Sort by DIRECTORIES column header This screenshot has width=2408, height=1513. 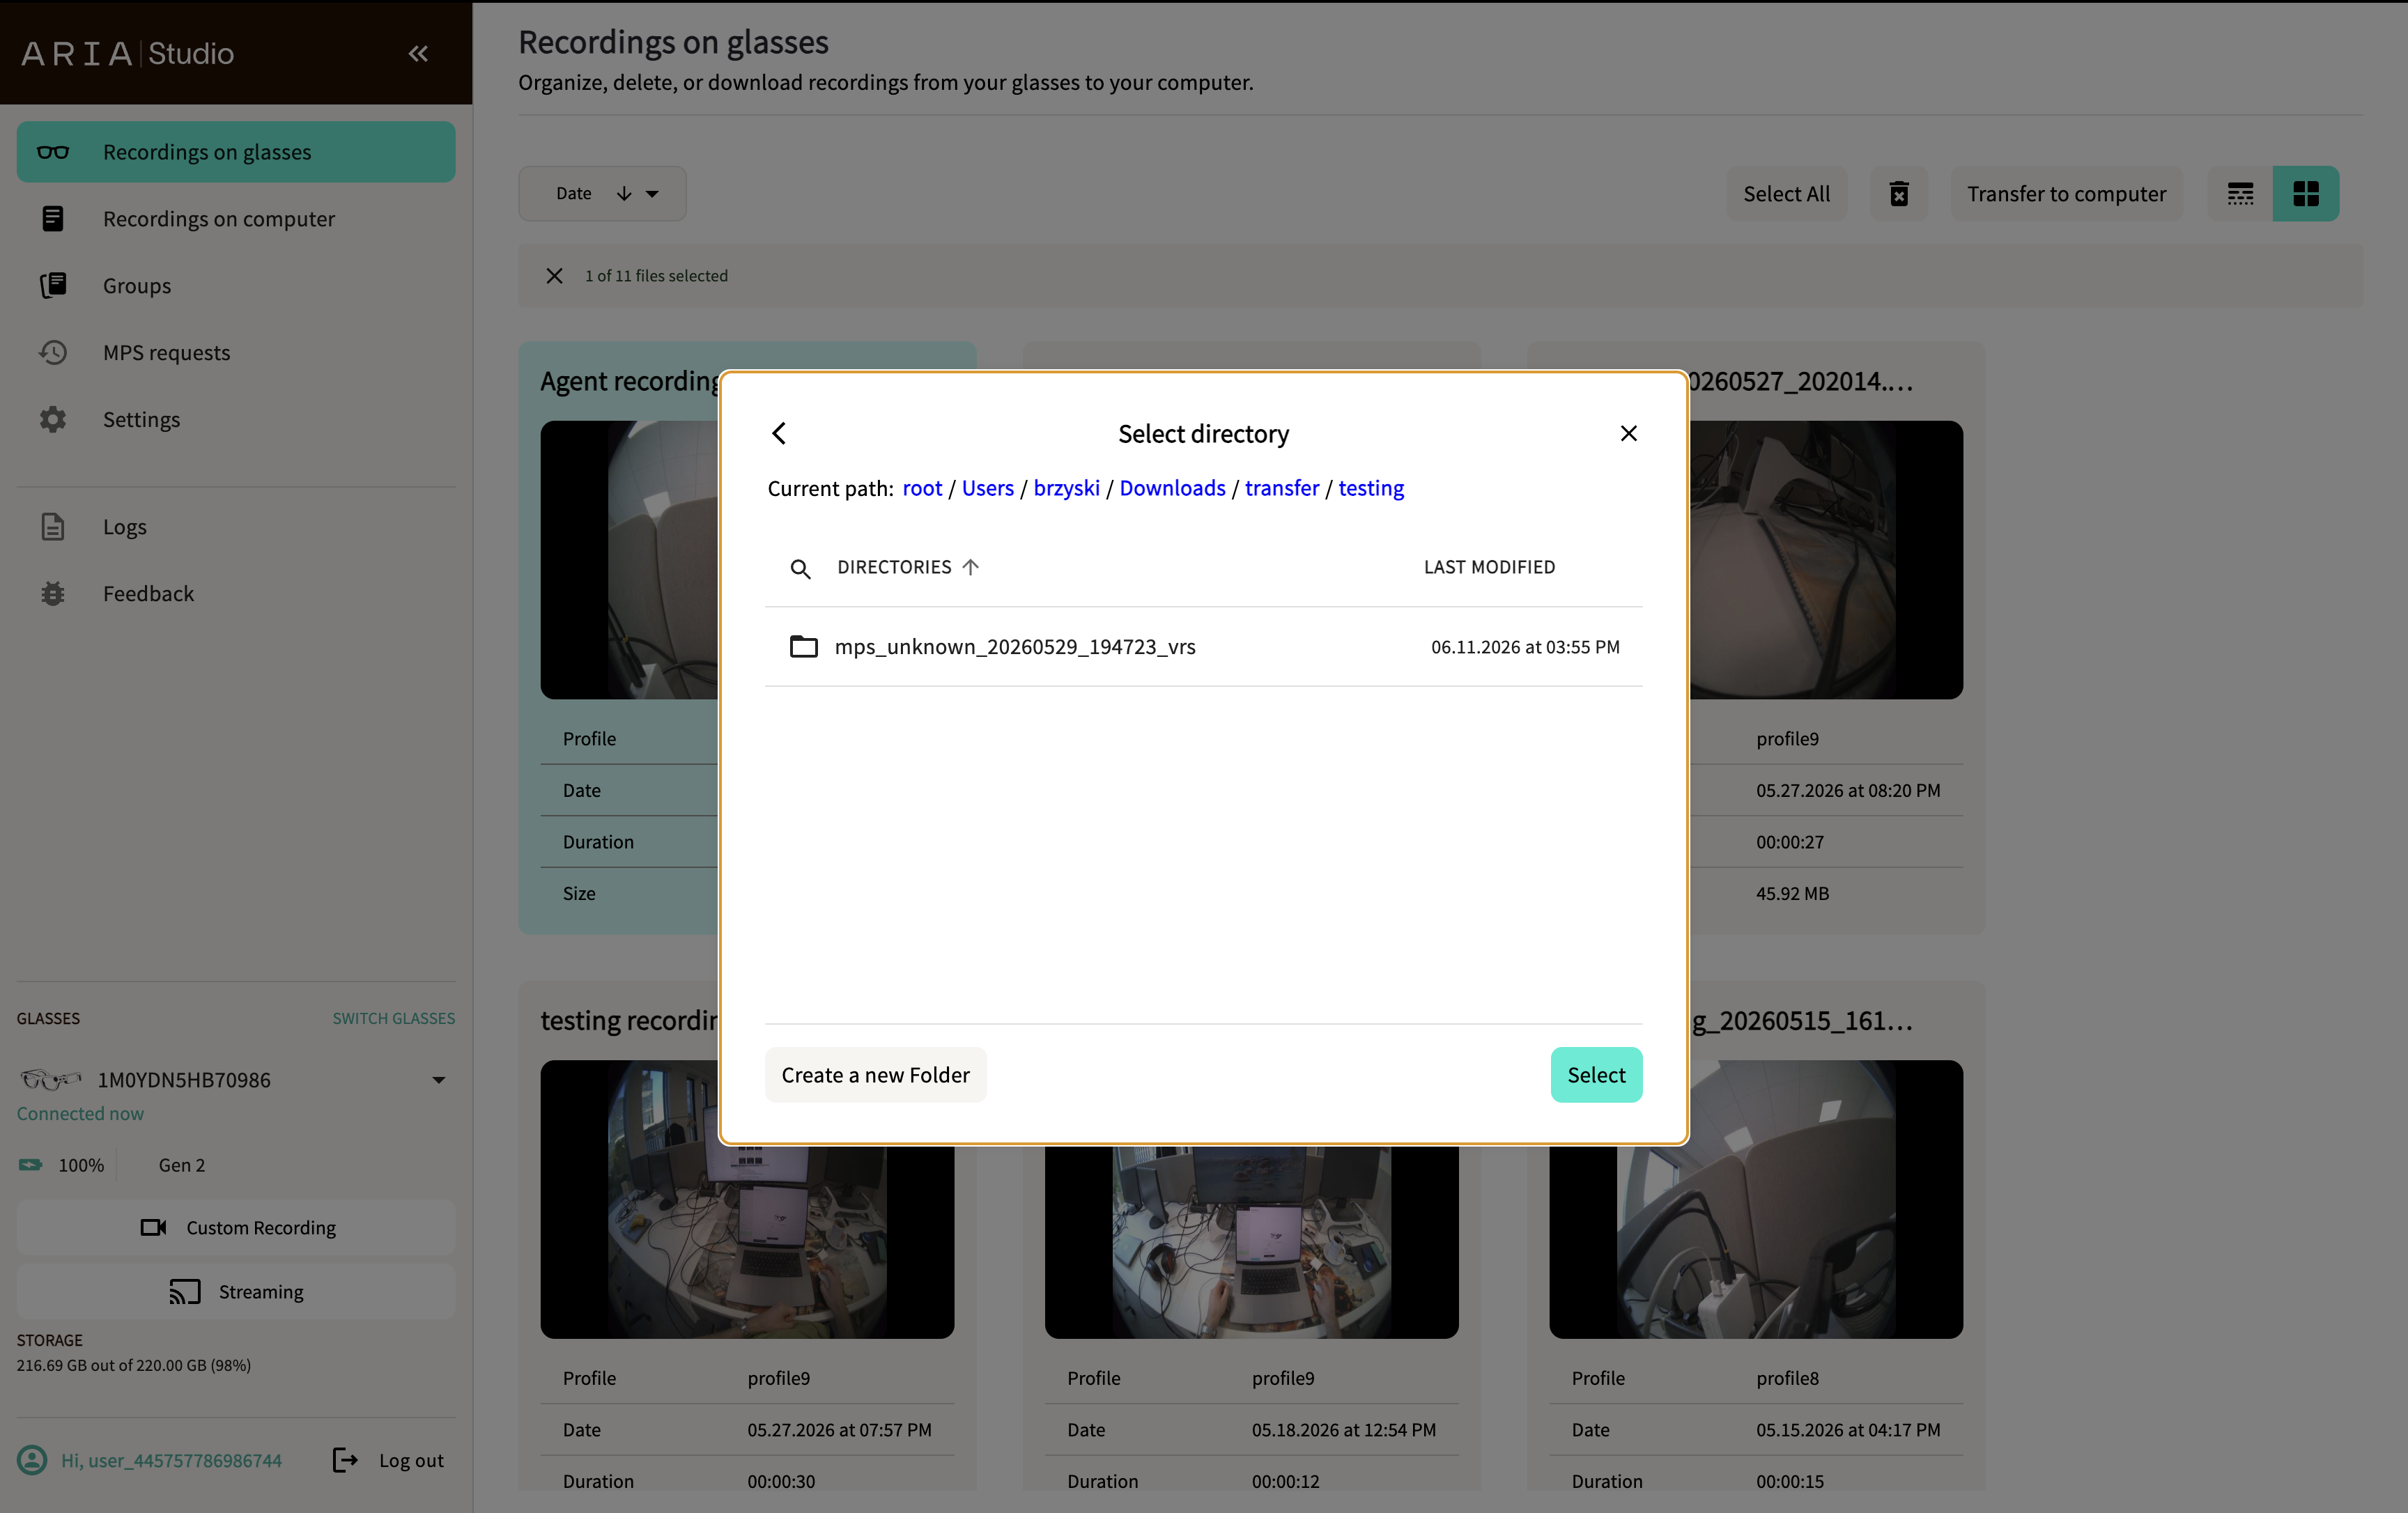point(908,567)
